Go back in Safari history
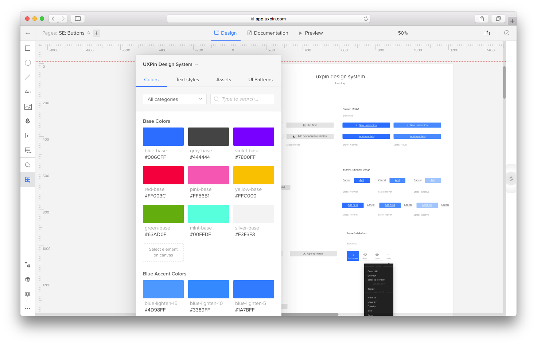Image resolution: width=537 pixels, height=345 pixels. coord(53,19)
